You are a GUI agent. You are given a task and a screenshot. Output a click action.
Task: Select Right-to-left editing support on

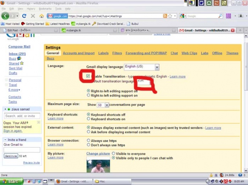coord(89,95)
